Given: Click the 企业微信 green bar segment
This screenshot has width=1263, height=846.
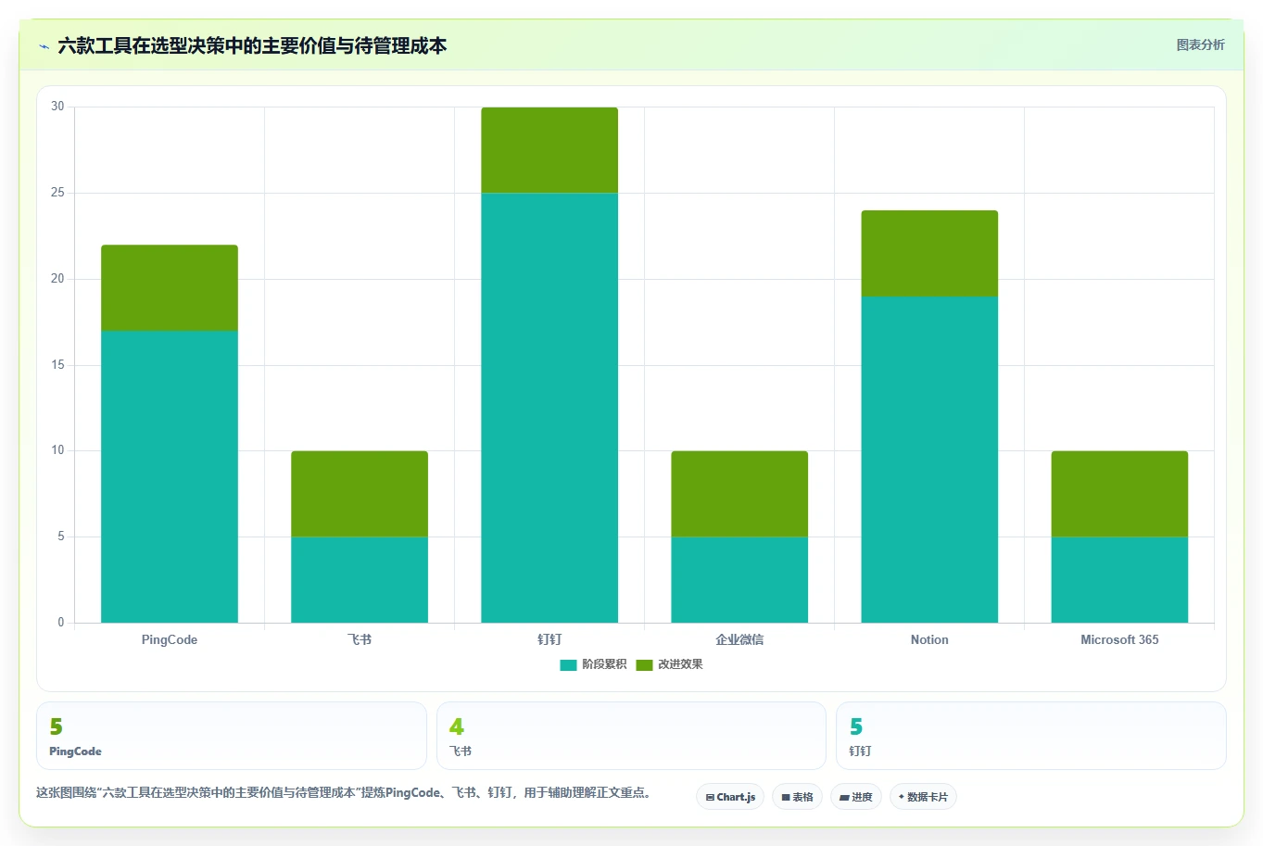Looking at the screenshot, I should click(x=739, y=494).
